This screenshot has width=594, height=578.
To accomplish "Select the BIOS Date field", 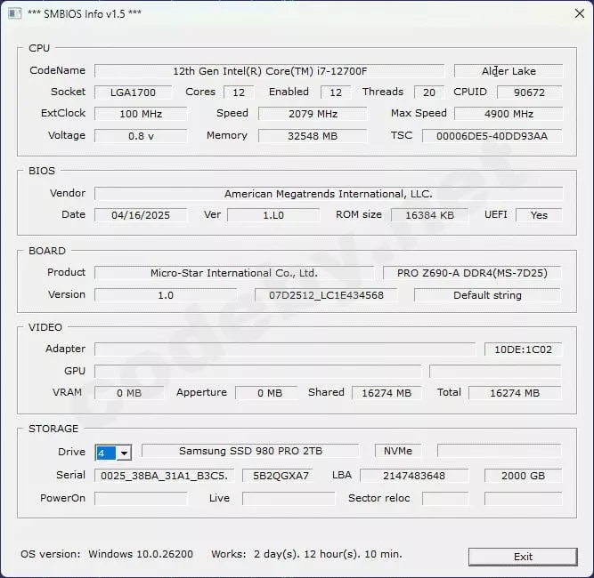I will [141, 215].
